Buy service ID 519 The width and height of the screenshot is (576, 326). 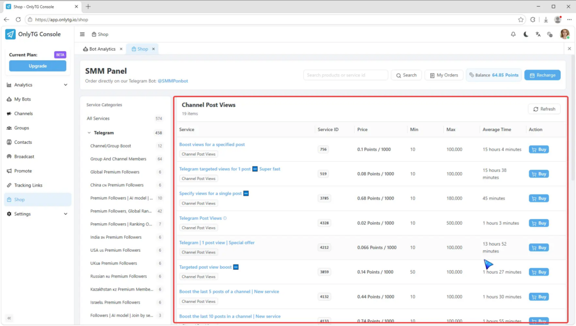pos(538,174)
